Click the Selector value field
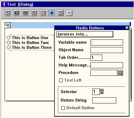Image resolution: width=134 pixels, height=118 pixels. tap(96, 92)
